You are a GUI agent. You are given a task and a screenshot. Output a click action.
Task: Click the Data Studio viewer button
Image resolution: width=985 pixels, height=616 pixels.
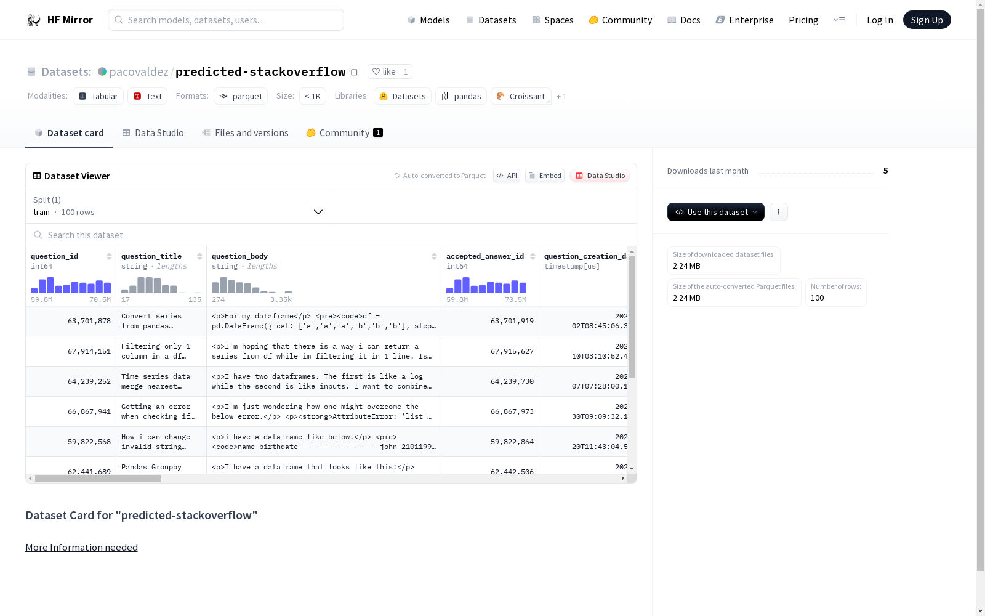tap(600, 176)
